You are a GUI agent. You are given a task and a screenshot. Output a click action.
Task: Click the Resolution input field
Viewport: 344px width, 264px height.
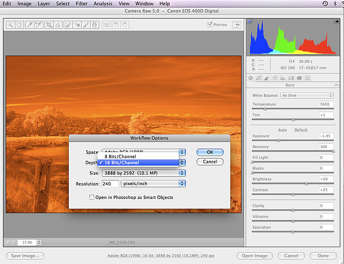click(x=110, y=184)
